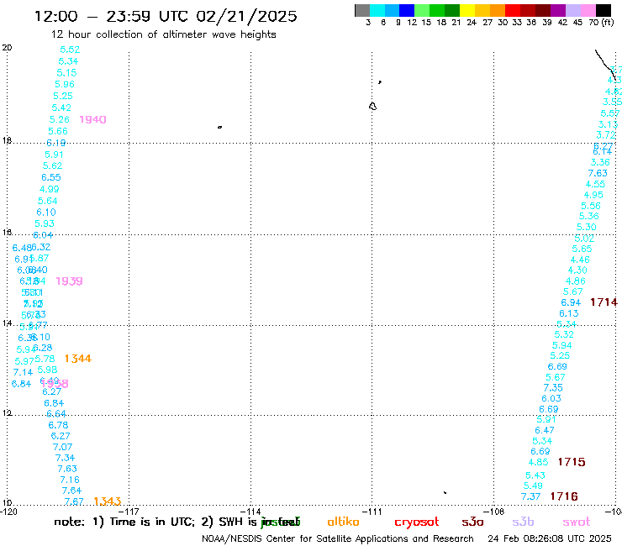Click the red 33 ft legend swatch

tap(513, 10)
